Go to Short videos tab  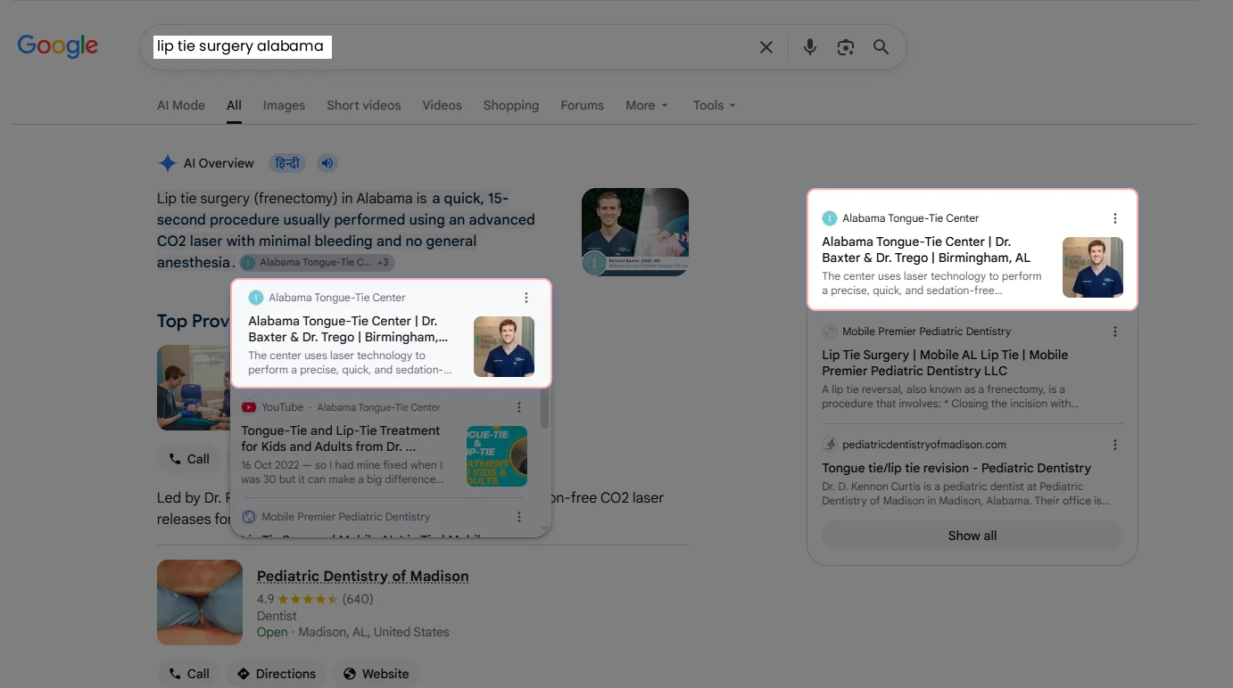(364, 105)
